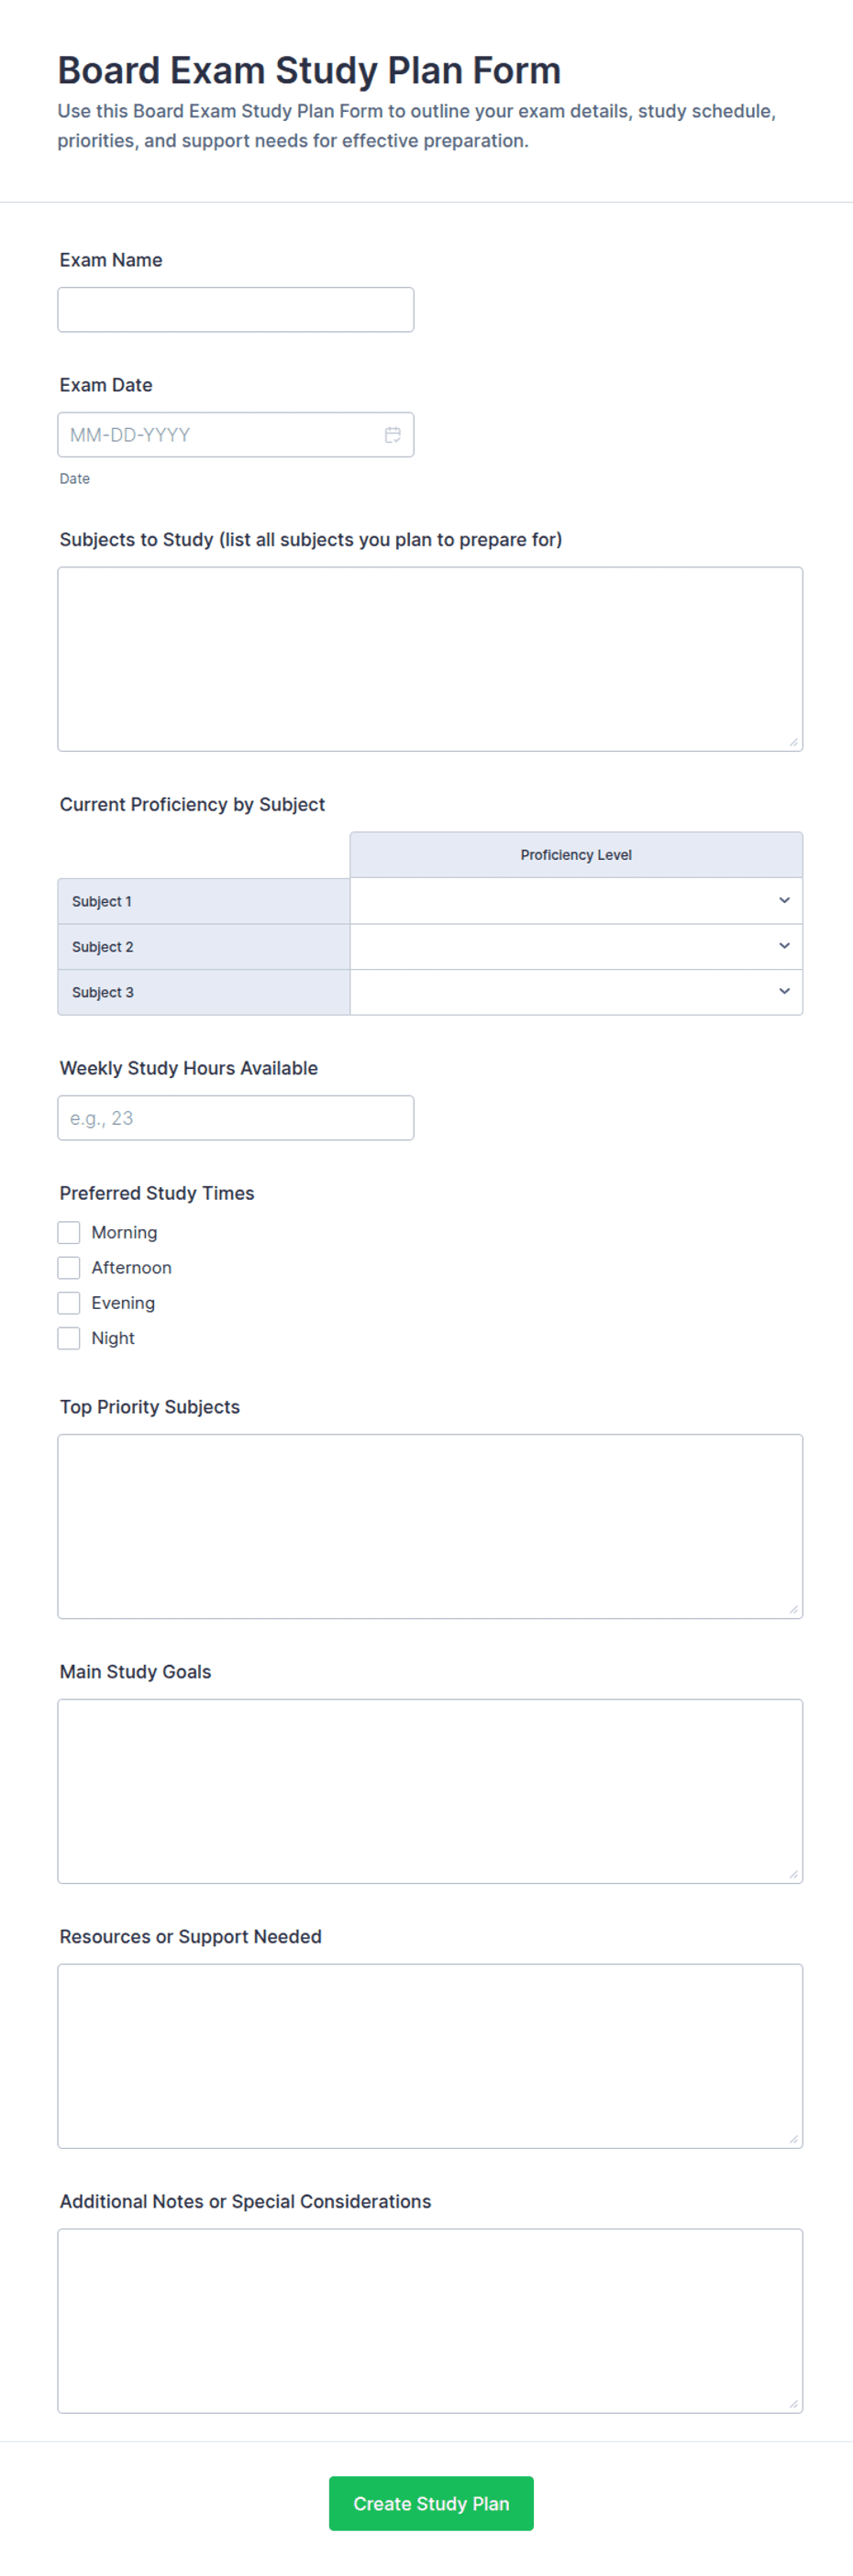853x2576 pixels.
Task: Choose a proficiency level for Subject 3
Action: pos(576,992)
